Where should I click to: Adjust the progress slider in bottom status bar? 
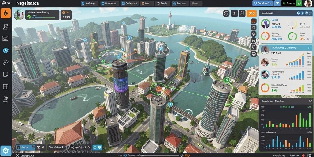pos(162,155)
